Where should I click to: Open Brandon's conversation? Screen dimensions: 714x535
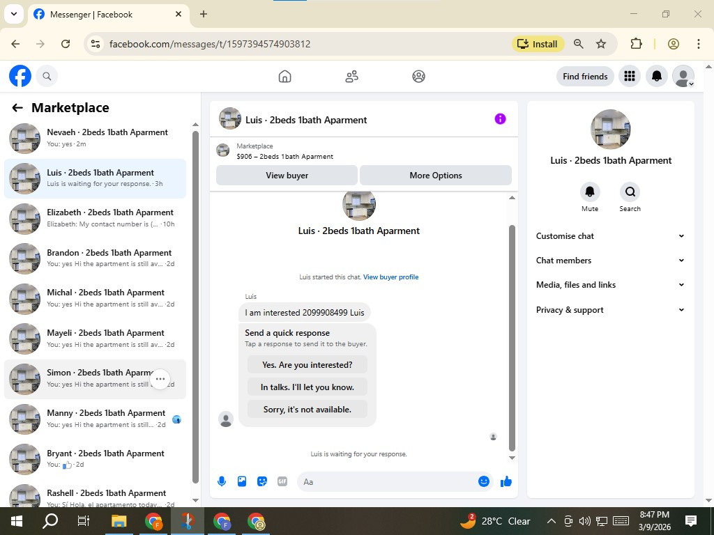tap(95, 258)
